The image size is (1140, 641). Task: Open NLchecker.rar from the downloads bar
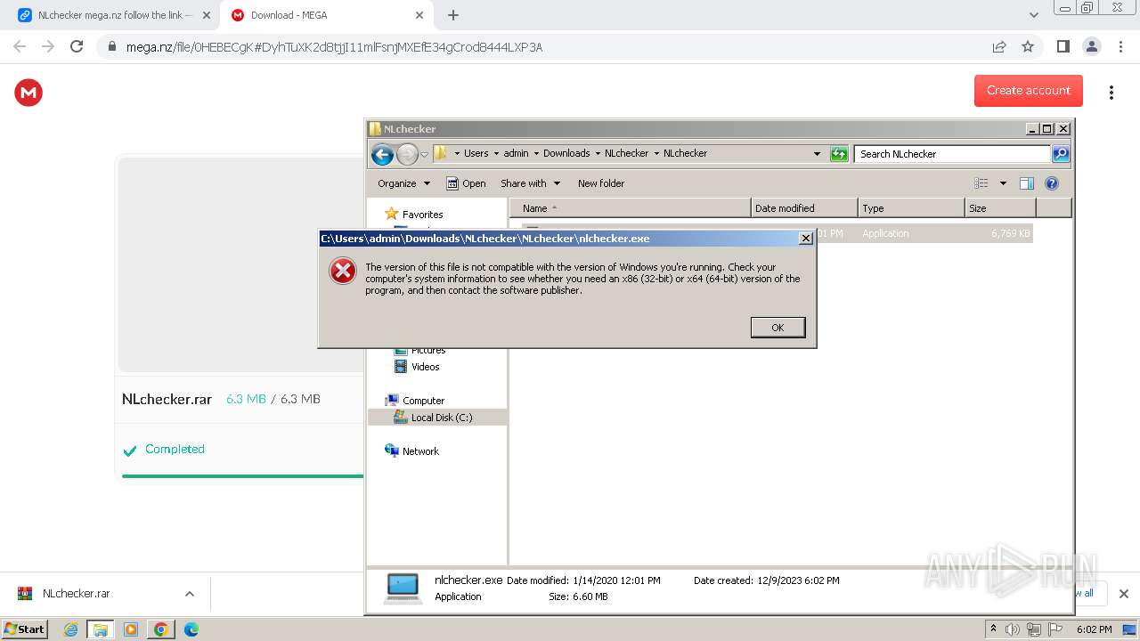(x=77, y=594)
